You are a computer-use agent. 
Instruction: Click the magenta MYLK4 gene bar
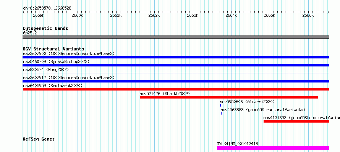tap(273, 148)
